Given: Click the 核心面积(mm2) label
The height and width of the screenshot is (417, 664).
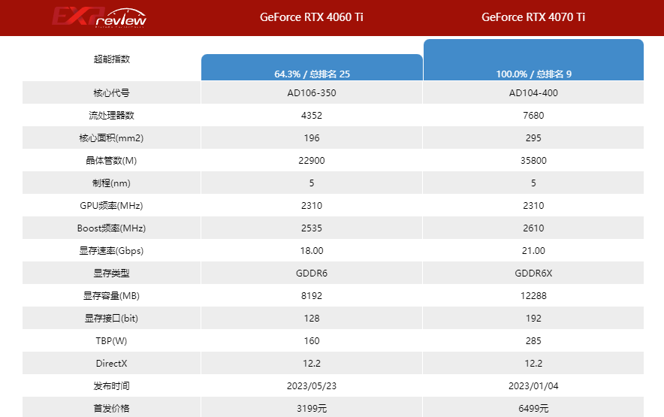Looking at the screenshot, I should click(x=111, y=137).
